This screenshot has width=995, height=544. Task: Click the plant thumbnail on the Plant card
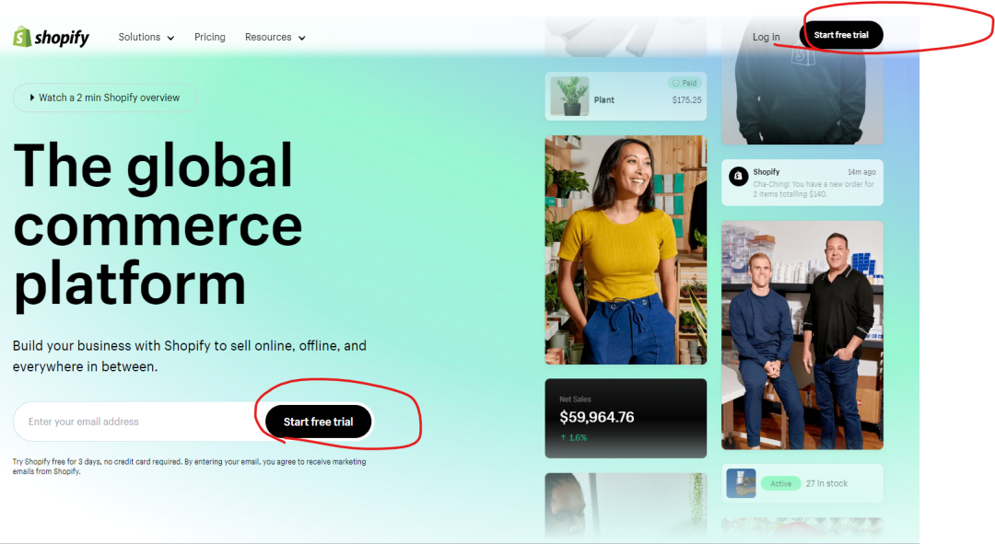coord(569,96)
